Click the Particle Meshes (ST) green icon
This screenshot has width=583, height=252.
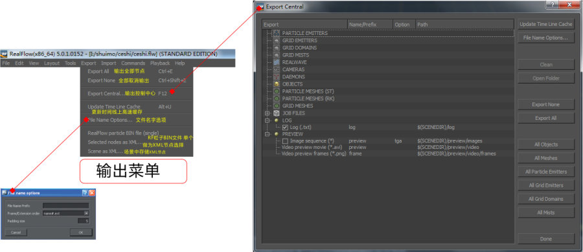tap(276, 91)
